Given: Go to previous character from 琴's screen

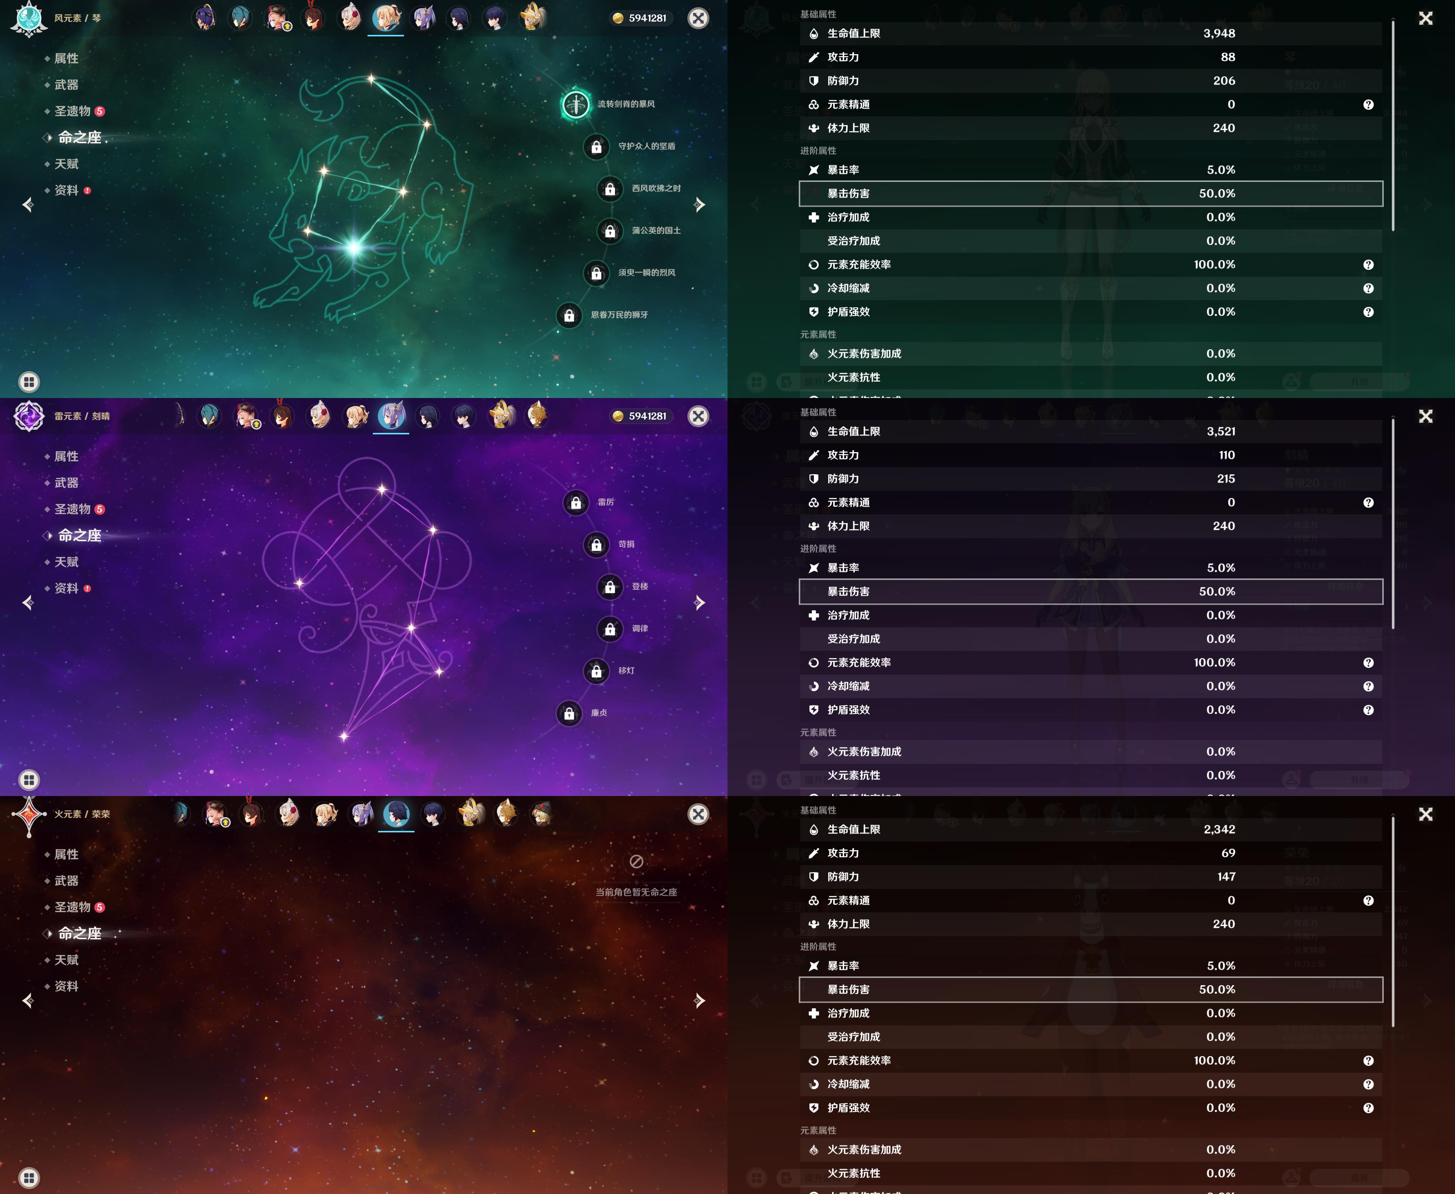Looking at the screenshot, I should point(28,204).
